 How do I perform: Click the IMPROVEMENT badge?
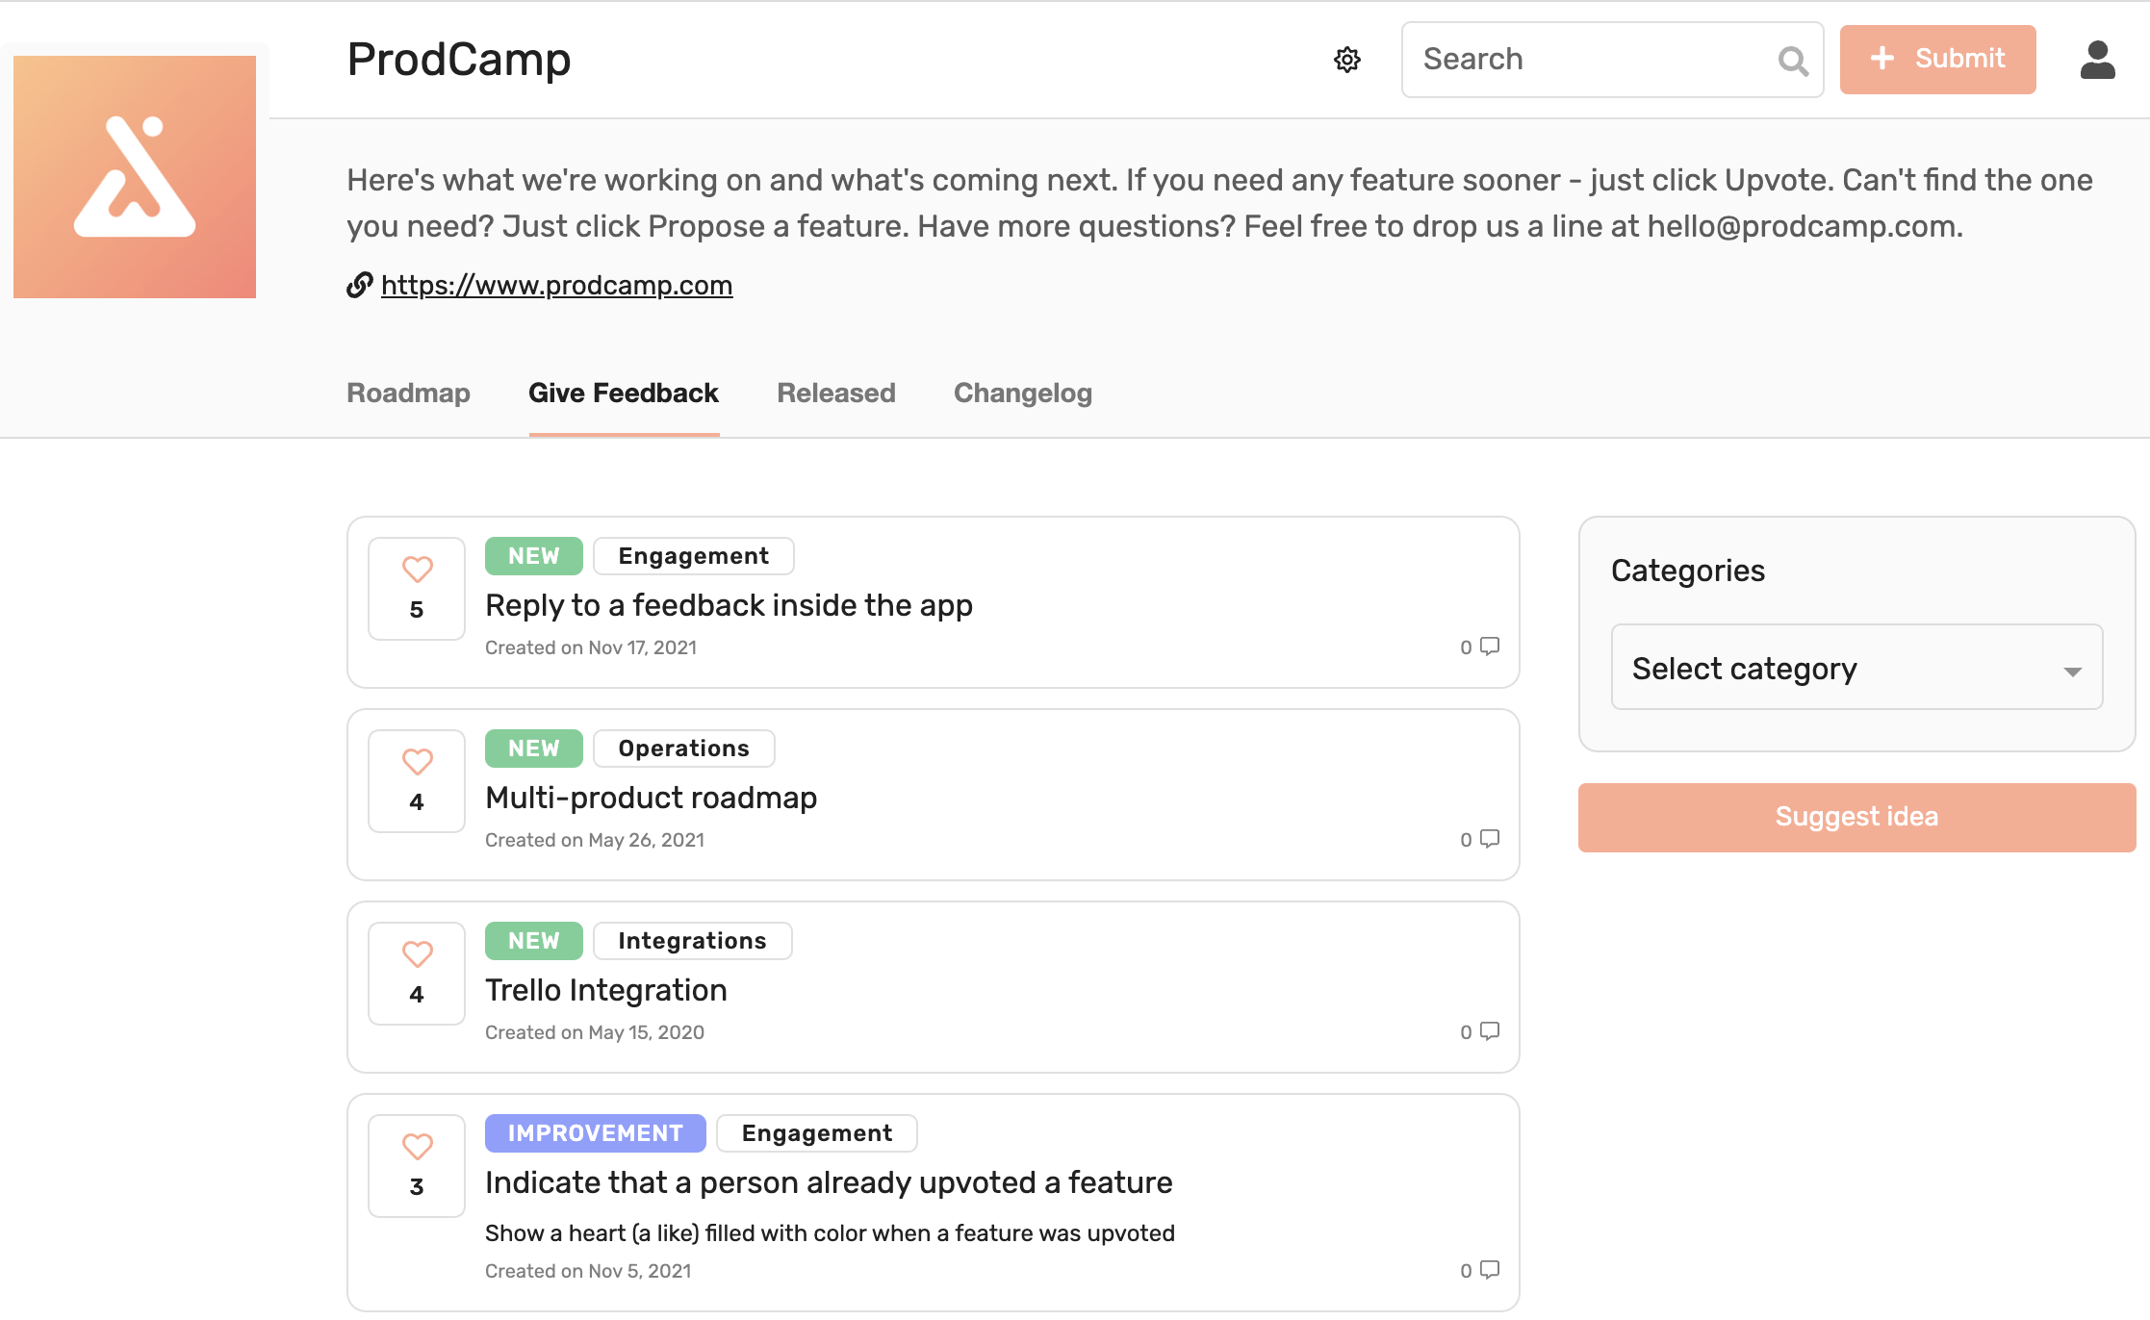[595, 1133]
